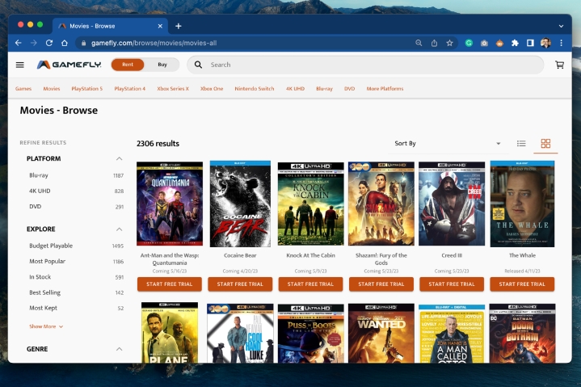Select the Rent toggle option
Viewport: 581px width, 387px height.
coord(128,65)
